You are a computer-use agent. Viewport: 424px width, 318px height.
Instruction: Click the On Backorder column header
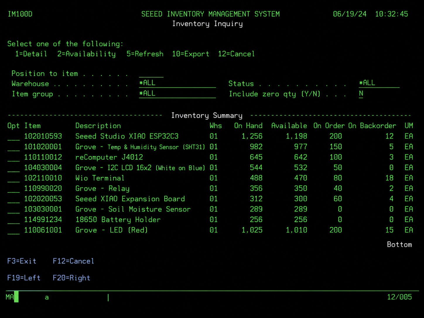click(x=372, y=126)
